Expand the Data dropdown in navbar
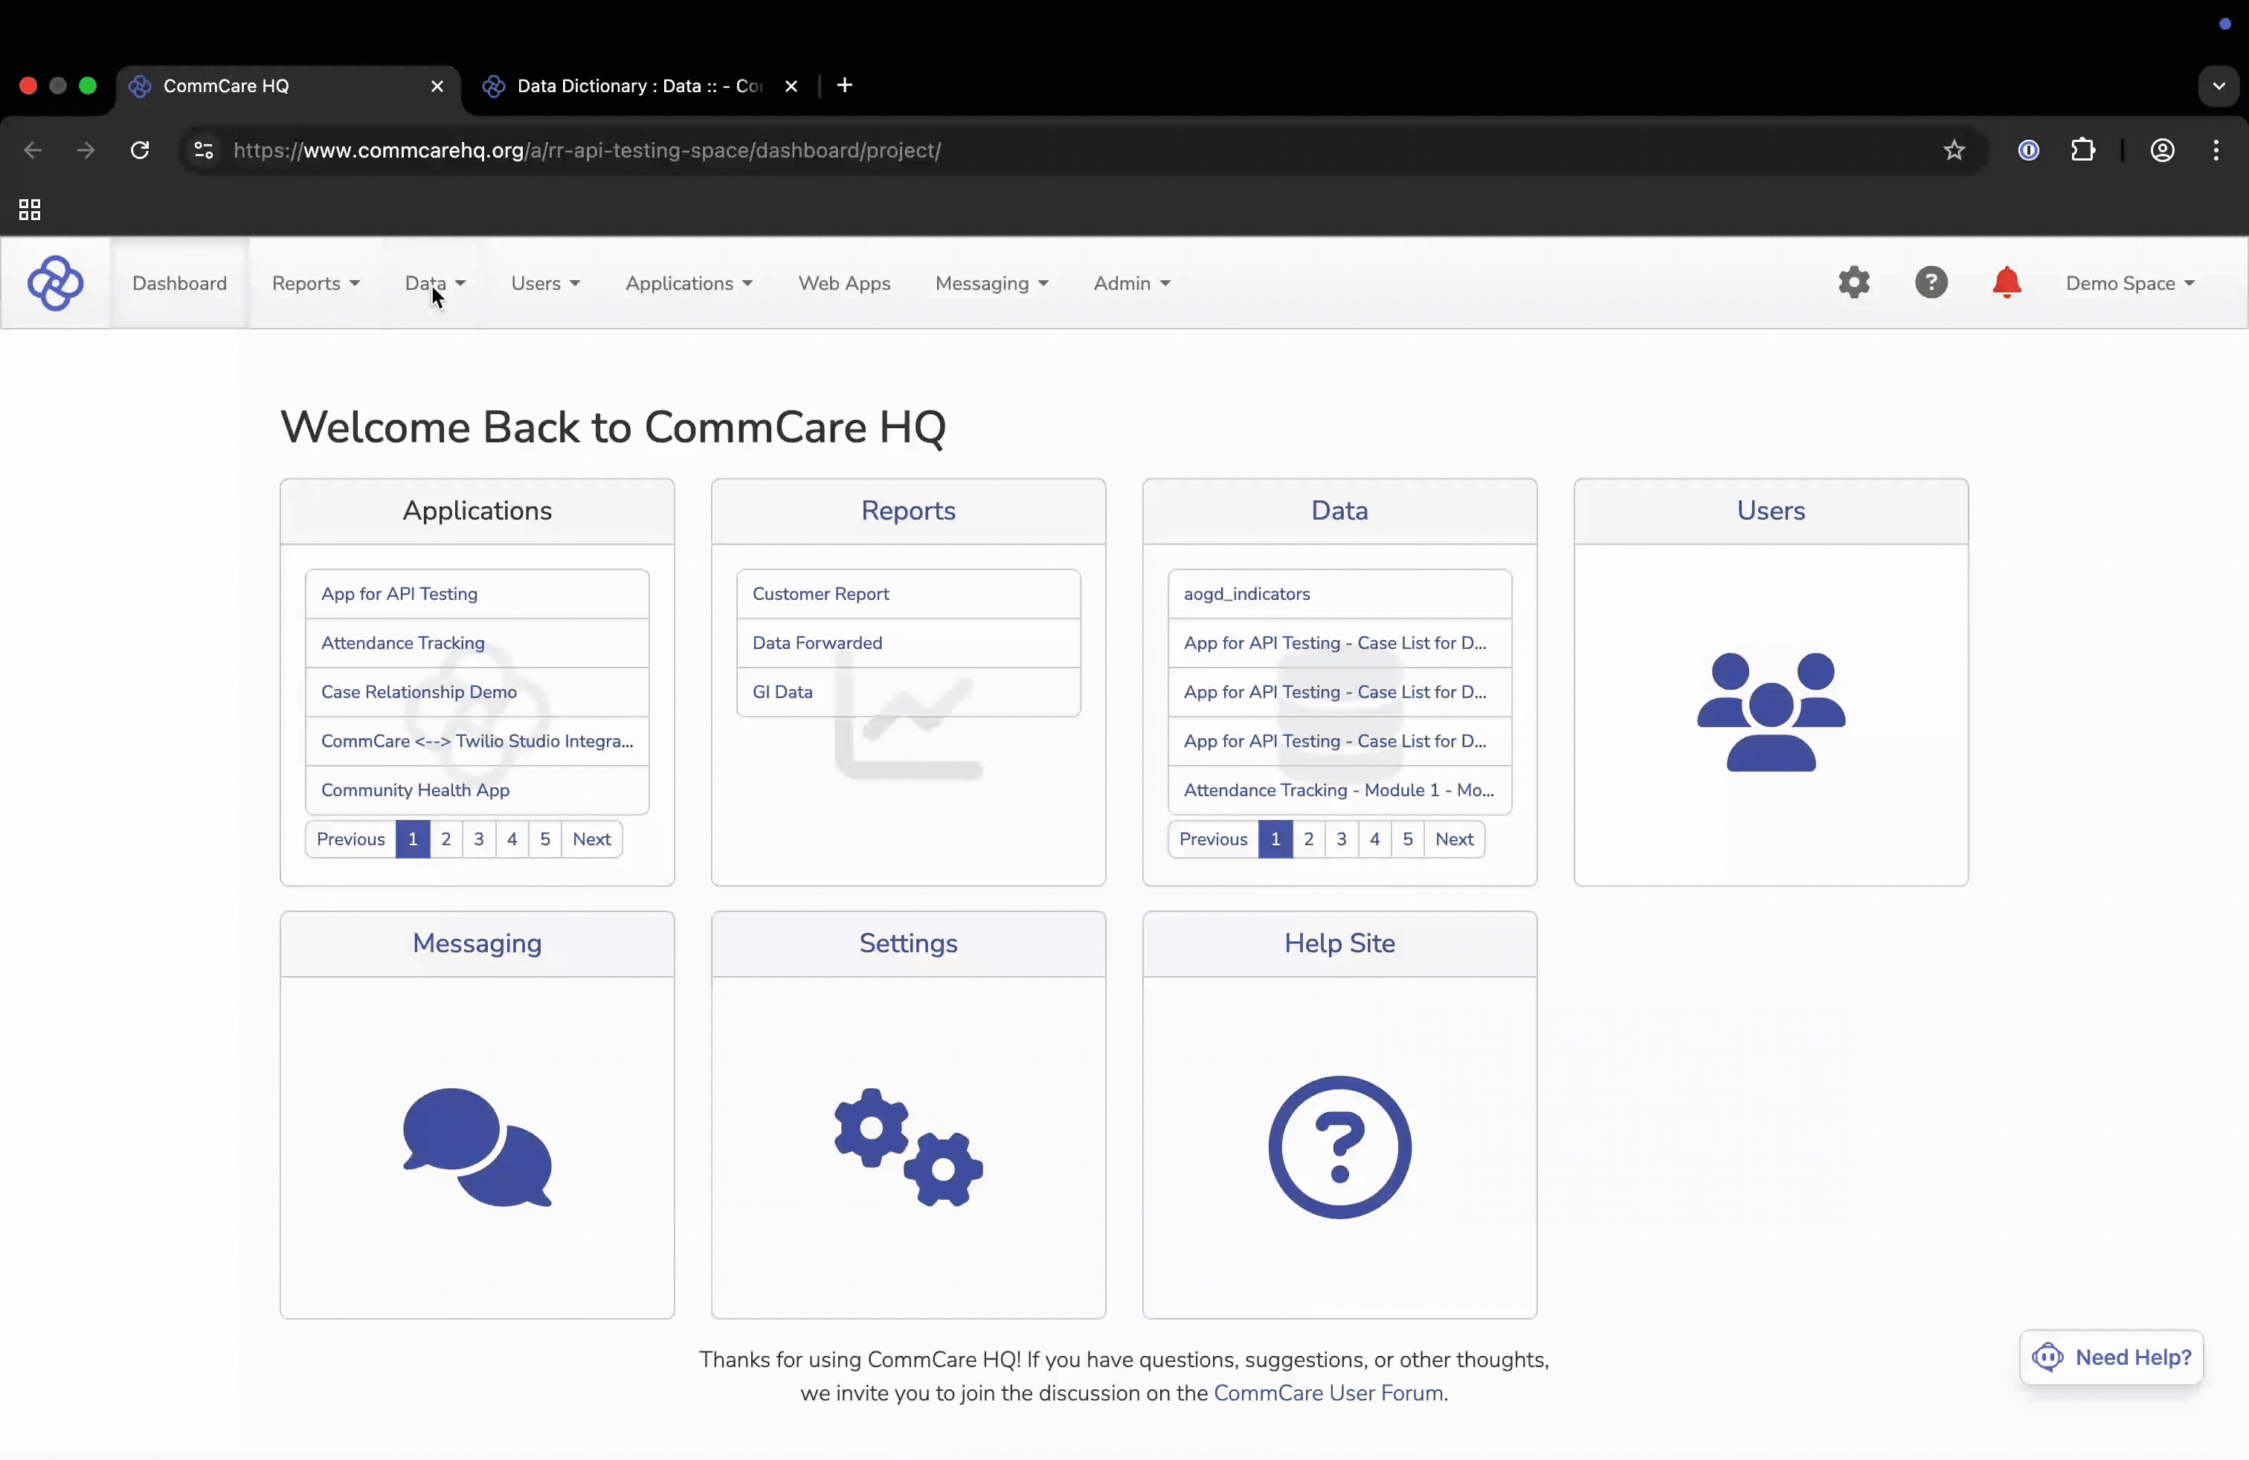This screenshot has width=2249, height=1460. (434, 283)
